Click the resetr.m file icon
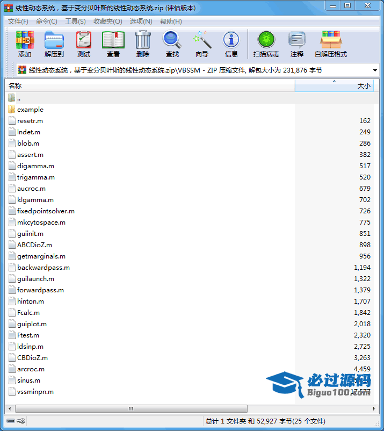 [12, 120]
